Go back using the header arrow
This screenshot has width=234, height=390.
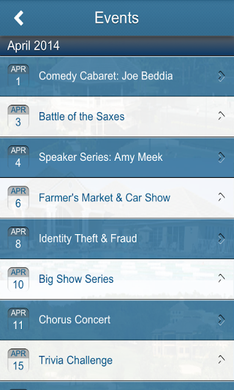click(19, 18)
